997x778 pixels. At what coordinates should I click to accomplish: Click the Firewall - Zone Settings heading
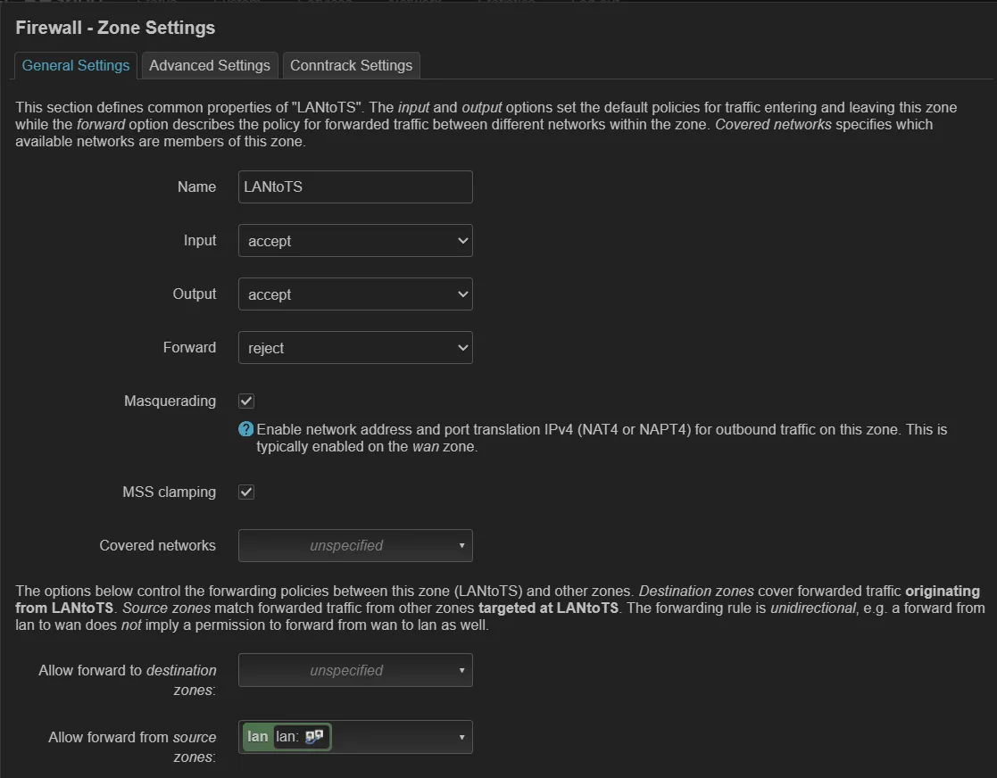115,28
